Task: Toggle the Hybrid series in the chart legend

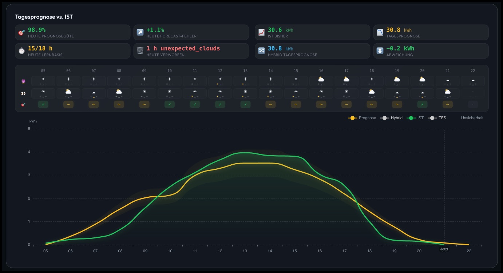Action: (391, 118)
